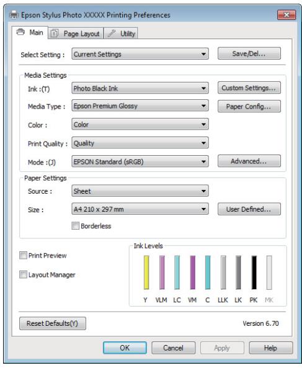The width and height of the screenshot is (302, 368).
Task: Click the LC light cyan ink bar
Action: tap(177, 272)
